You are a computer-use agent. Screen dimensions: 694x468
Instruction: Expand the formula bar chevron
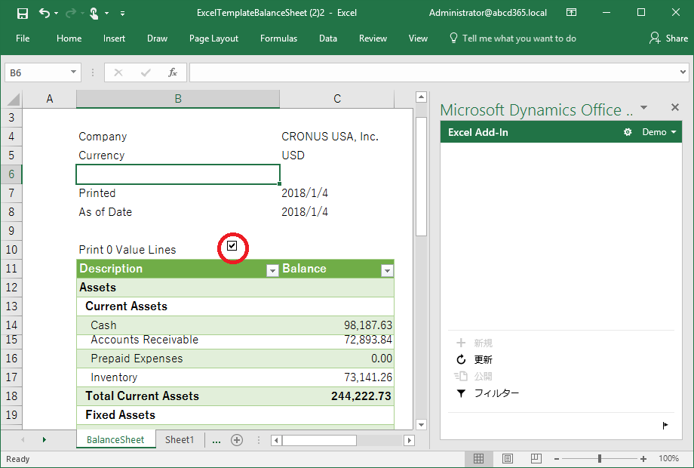[x=683, y=72]
